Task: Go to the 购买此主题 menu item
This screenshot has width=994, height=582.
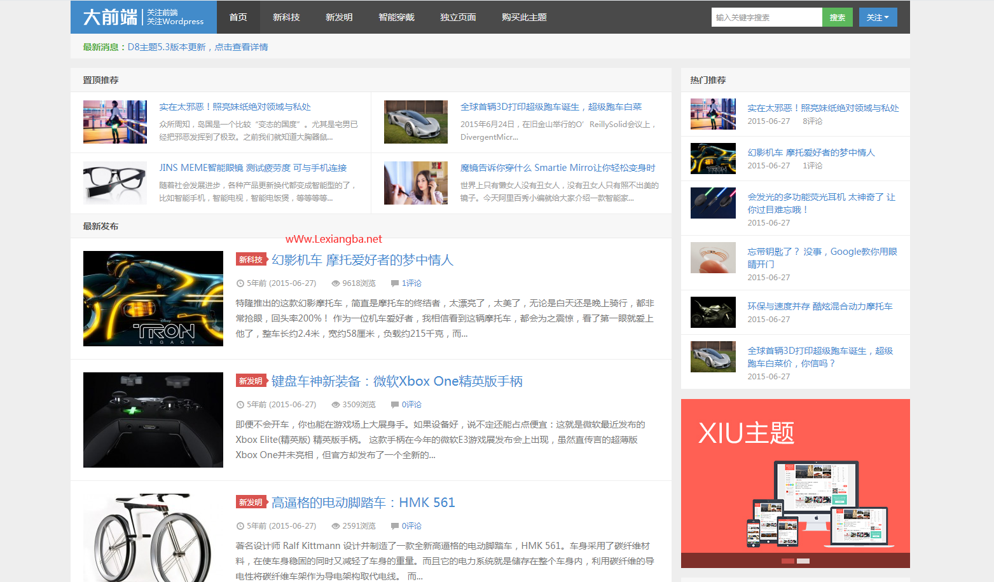Action: point(524,17)
